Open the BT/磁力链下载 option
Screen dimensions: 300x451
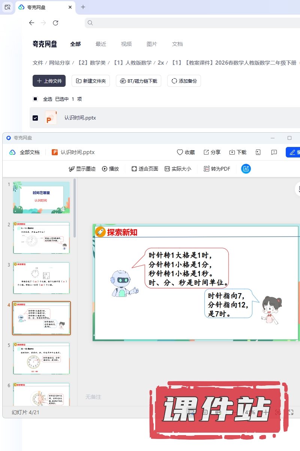[x=139, y=81]
